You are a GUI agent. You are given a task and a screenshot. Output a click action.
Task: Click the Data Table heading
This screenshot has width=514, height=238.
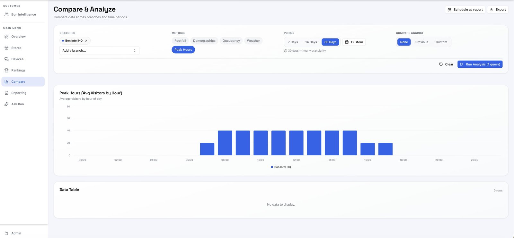[69, 190]
